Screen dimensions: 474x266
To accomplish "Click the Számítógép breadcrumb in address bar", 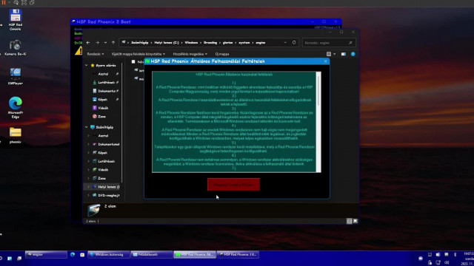I will (140, 43).
